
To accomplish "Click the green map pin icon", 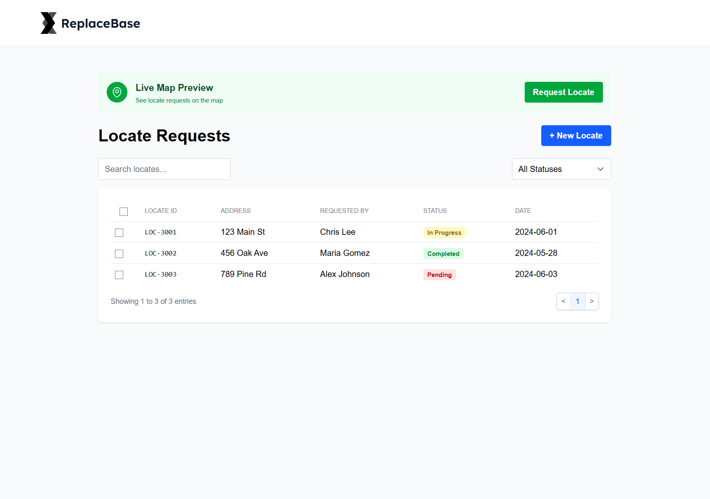I will (x=117, y=92).
